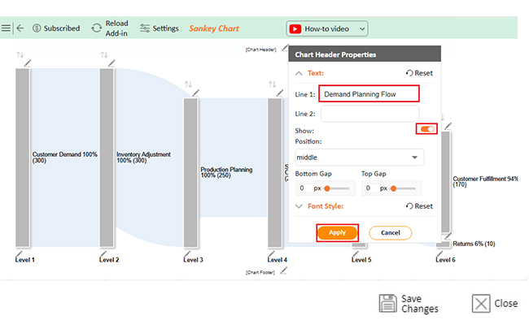Screen dimensions: 529x320
Task: Click the Top Gap value field
Action: (370, 188)
